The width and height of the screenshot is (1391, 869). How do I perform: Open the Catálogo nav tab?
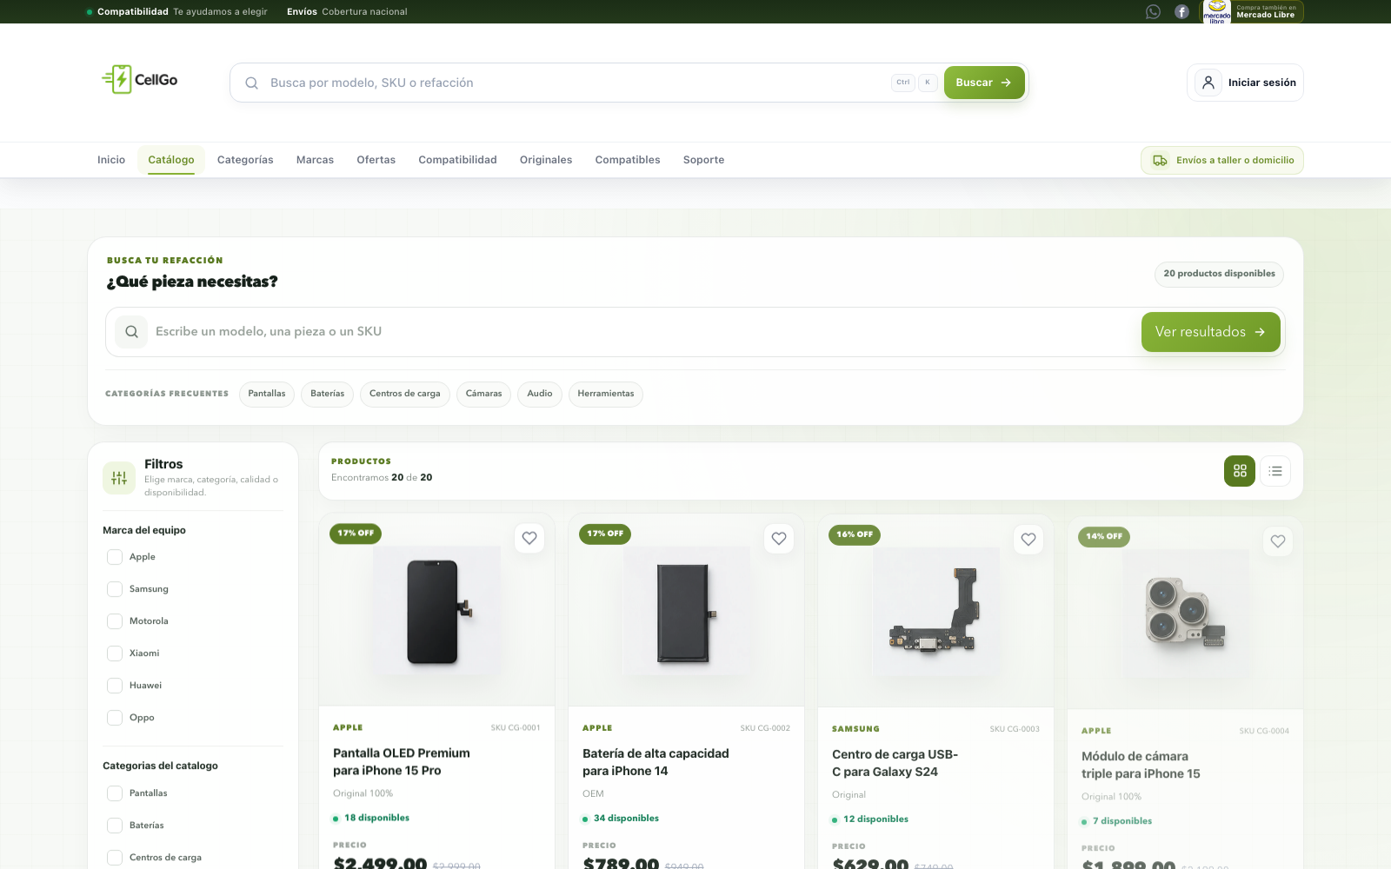point(171,160)
